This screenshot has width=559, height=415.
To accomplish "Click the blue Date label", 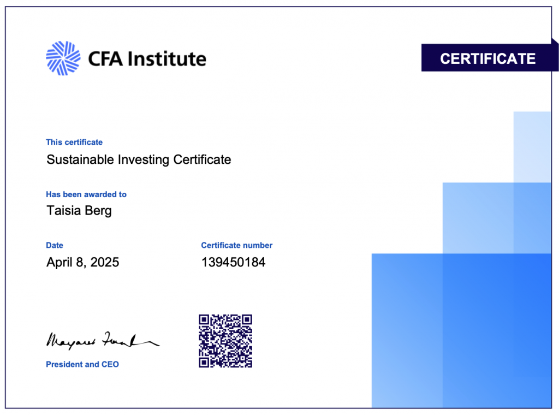I will [x=55, y=246].
